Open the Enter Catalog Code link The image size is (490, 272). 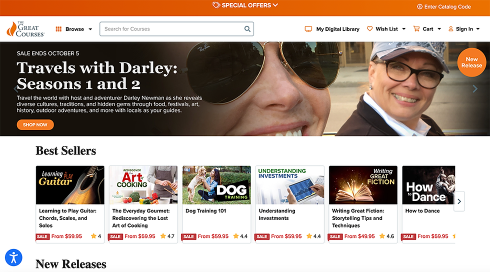(447, 6)
